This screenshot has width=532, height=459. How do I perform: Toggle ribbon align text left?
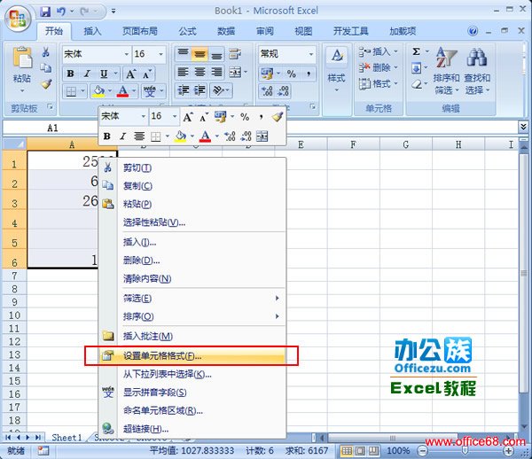184,72
